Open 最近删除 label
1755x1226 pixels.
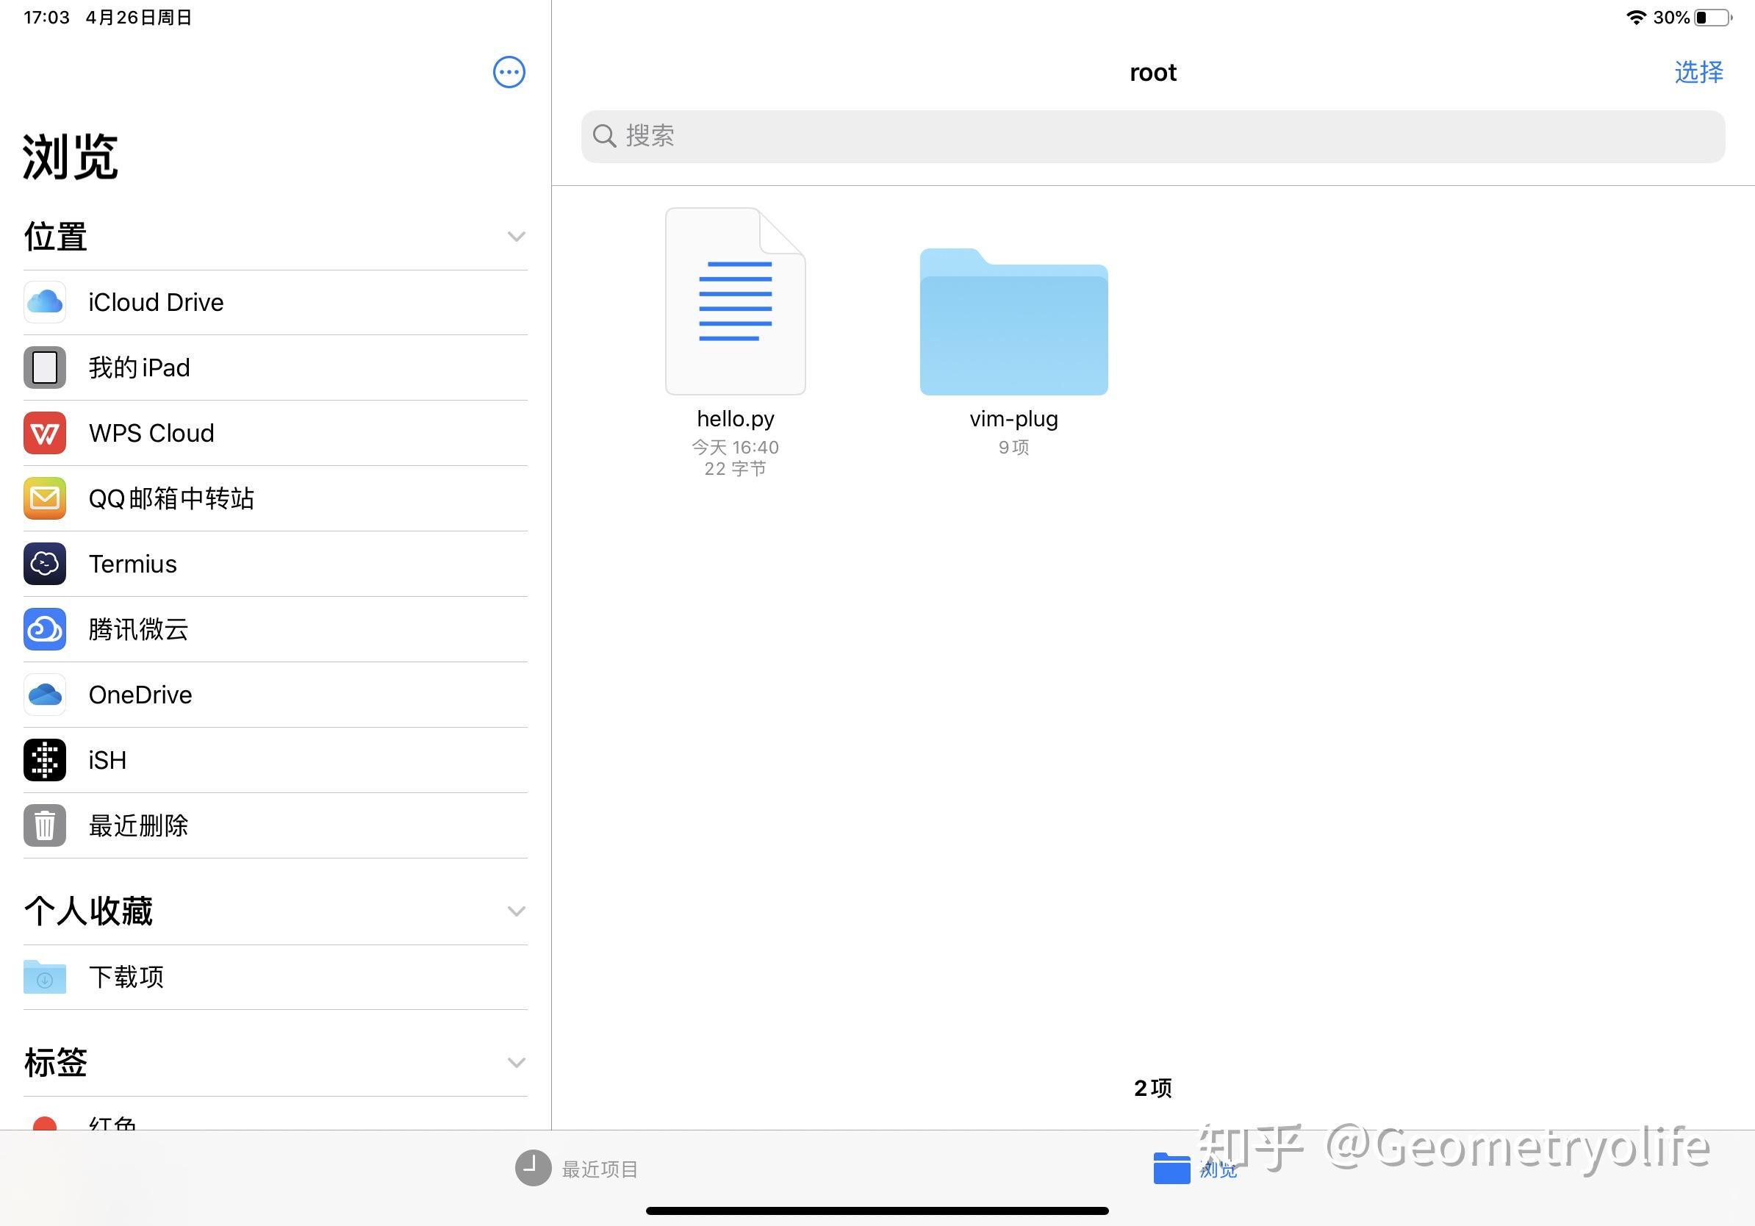[x=138, y=825]
